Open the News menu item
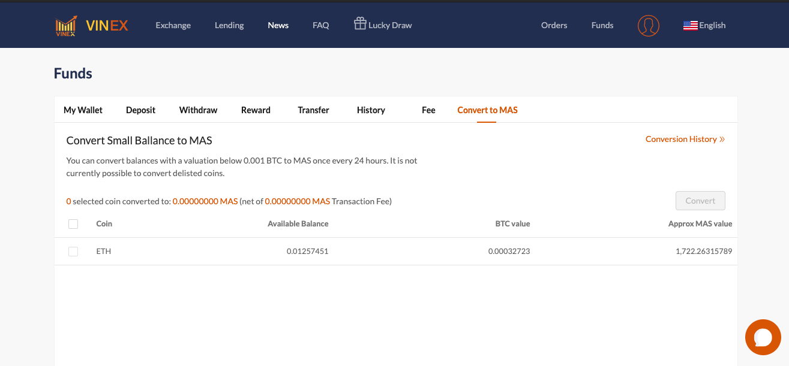 click(x=278, y=25)
